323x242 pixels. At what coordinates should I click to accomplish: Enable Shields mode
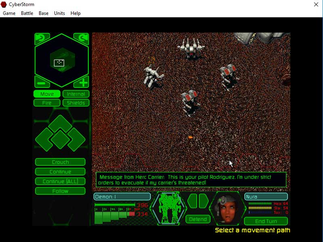pyautogui.click(x=76, y=102)
